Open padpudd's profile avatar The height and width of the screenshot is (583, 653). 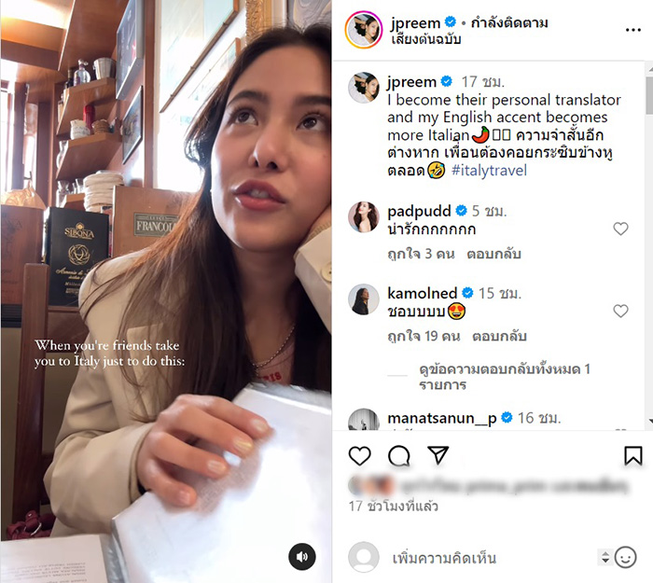[363, 217]
